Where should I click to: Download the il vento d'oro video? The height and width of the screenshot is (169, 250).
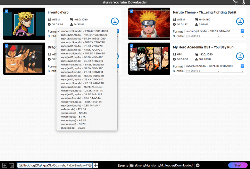pyautogui.click(x=115, y=21)
